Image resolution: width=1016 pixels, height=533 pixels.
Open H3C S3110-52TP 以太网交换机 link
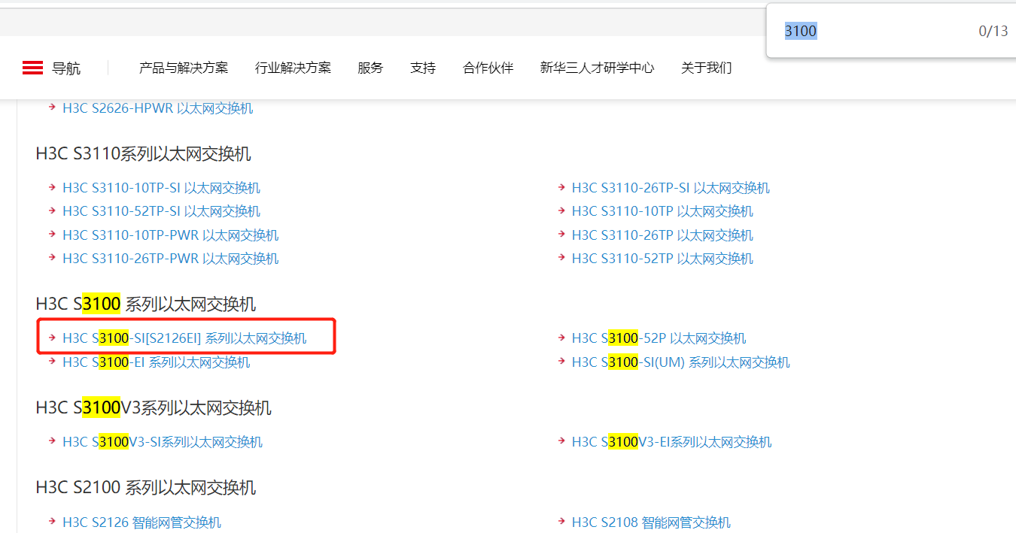pyautogui.click(x=662, y=259)
